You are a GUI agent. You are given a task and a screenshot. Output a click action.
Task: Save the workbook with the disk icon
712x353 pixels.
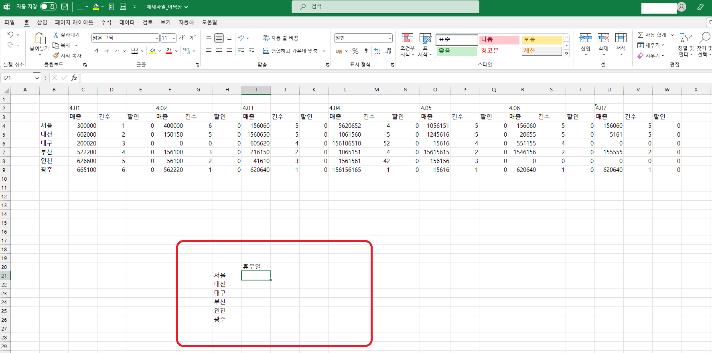click(x=64, y=6)
